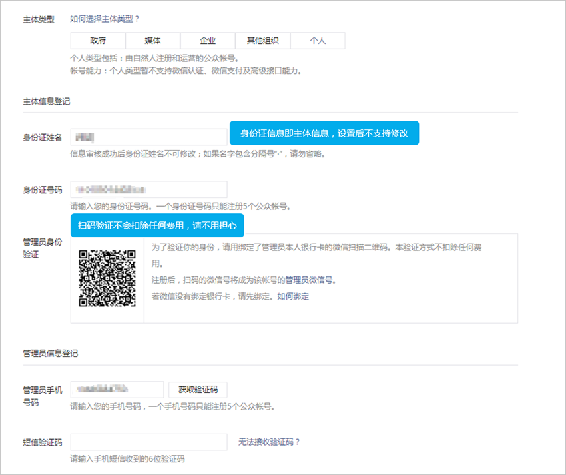Select the 政府 account type tab

97,40
